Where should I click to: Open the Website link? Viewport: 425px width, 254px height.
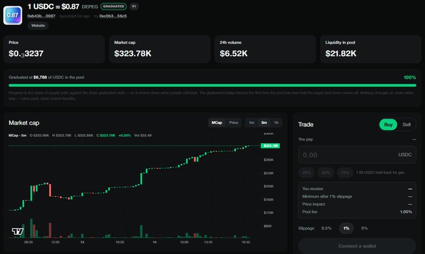click(38, 26)
